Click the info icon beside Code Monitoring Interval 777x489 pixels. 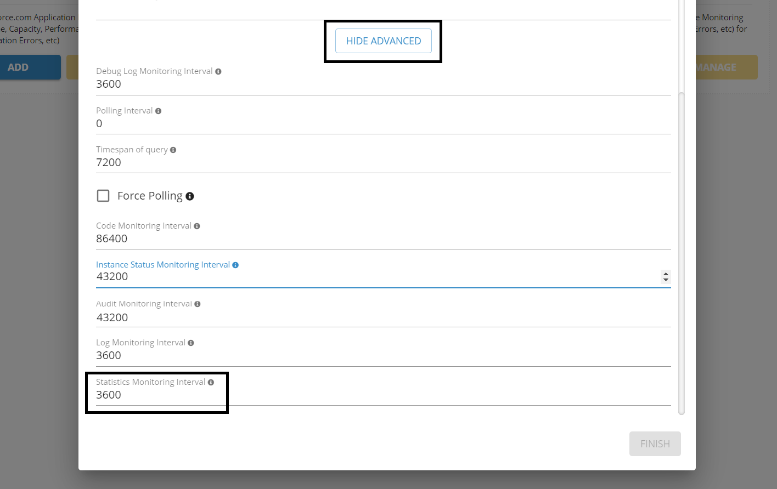pyautogui.click(x=197, y=225)
